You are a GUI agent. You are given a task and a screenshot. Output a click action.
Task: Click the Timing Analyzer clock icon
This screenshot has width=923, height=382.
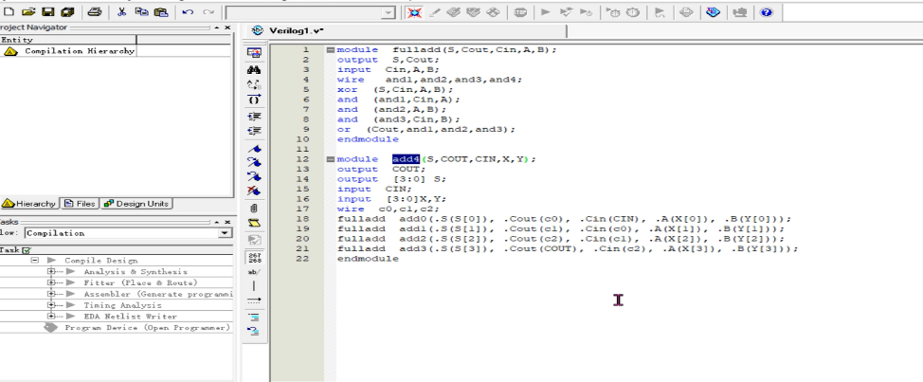(633, 11)
